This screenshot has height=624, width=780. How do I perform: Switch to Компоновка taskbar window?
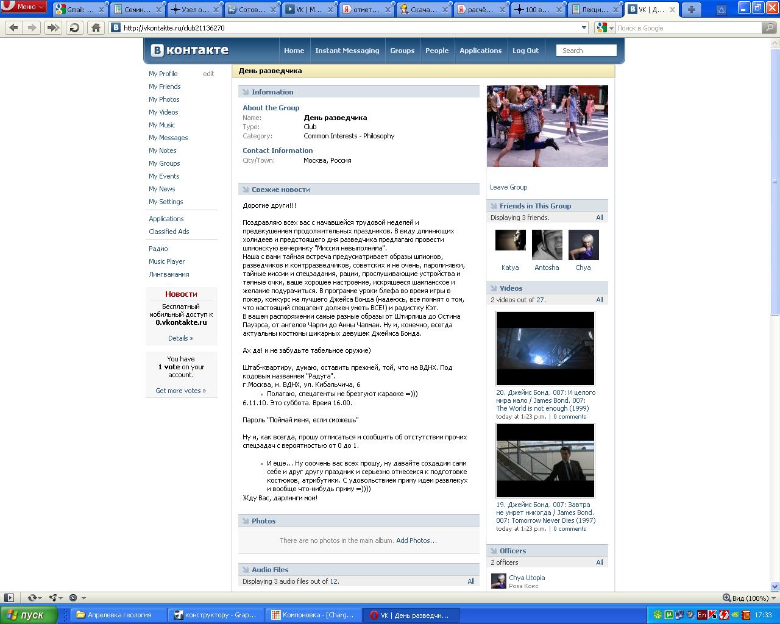coord(314,615)
